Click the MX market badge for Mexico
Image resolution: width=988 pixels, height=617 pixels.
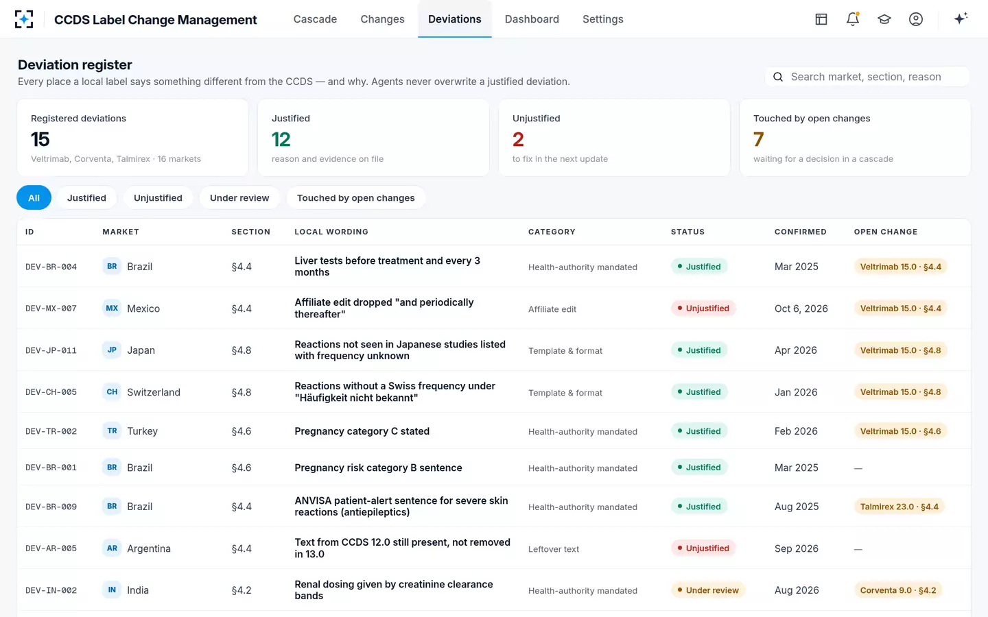(x=112, y=308)
